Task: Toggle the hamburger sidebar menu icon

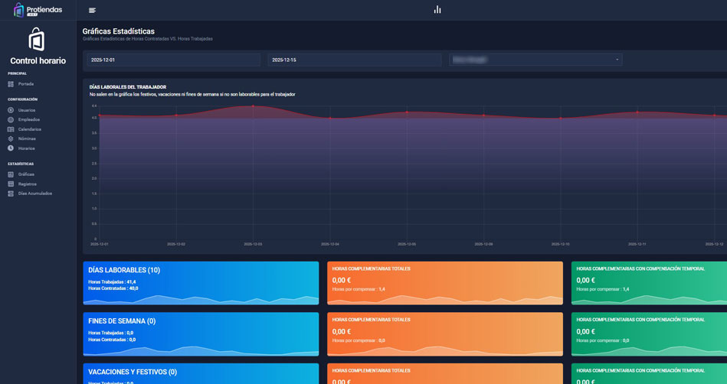Action: coord(93,10)
